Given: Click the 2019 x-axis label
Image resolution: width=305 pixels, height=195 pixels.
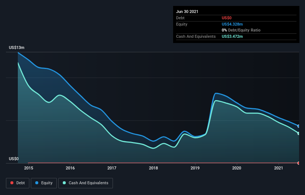Looking at the screenshot, I should pyautogui.click(x=195, y=168).
